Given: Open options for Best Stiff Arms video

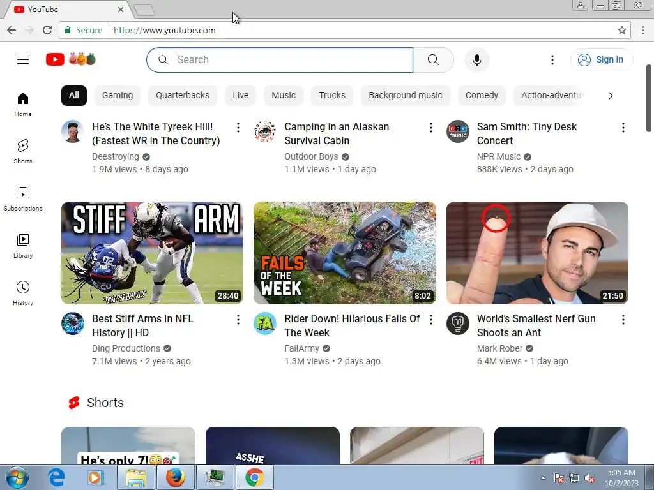Looking at the screenshot, I should 238,320.
